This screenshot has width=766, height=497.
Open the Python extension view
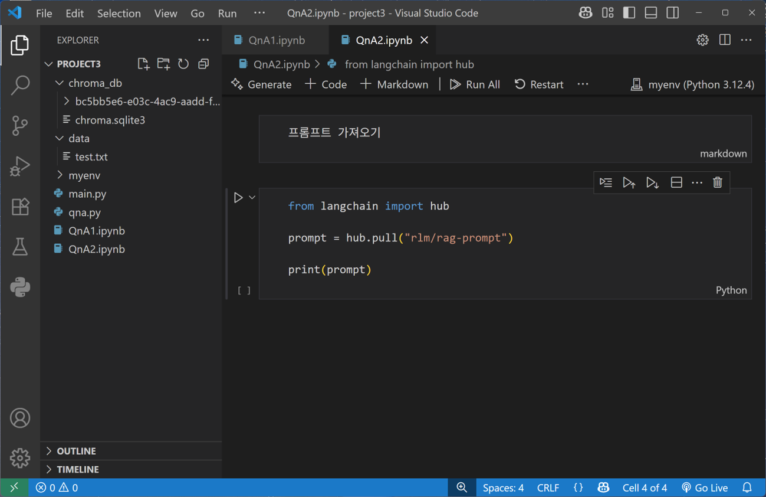(20, 287)
